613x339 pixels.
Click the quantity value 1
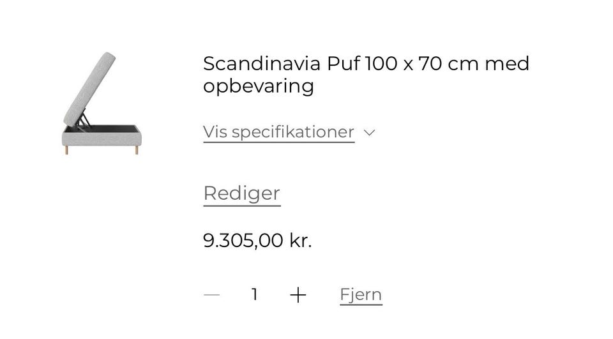click(254, 294)
